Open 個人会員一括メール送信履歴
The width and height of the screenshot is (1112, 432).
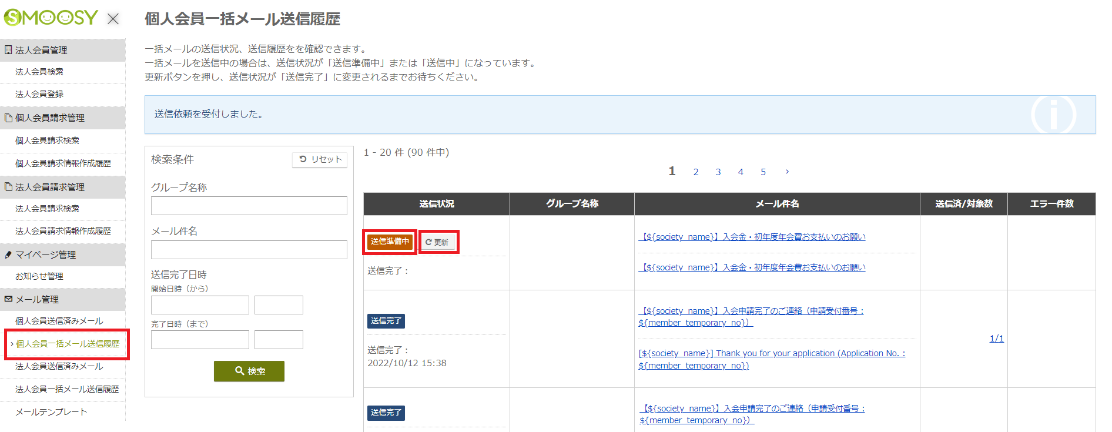coord(67,344)
